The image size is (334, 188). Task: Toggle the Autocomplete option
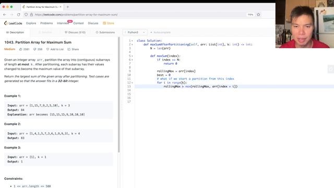(160, 32)
